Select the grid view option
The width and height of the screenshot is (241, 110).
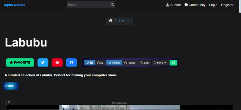(x=89, y=63)
